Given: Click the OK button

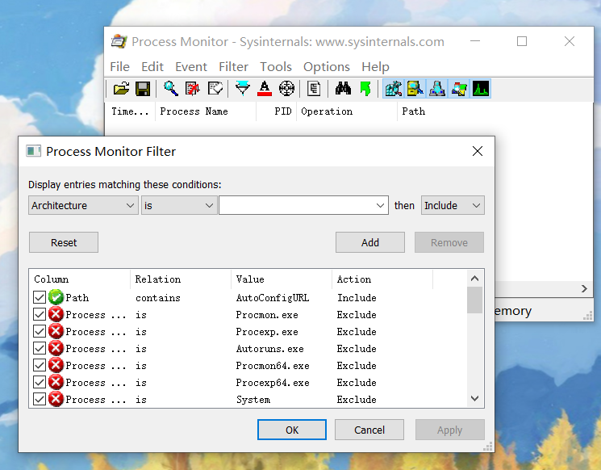Looking at the screenshot, I should pyautogui.click(x=292, y=430).
